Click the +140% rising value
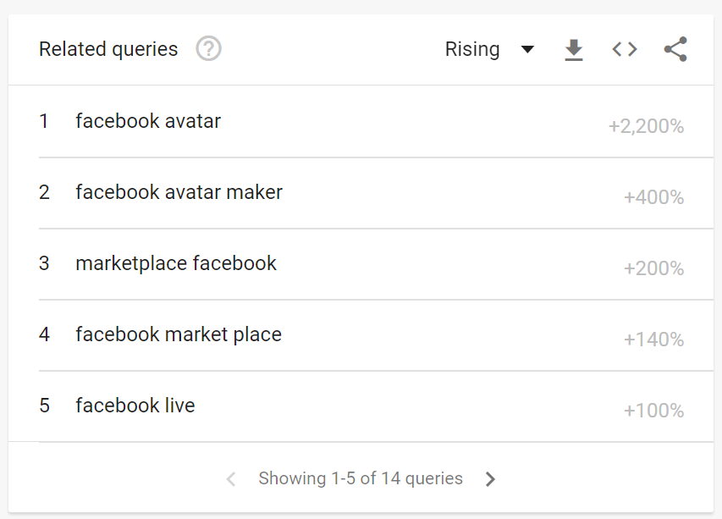The image size is (722, 519). pyautogui.click(x=653, y=340)
